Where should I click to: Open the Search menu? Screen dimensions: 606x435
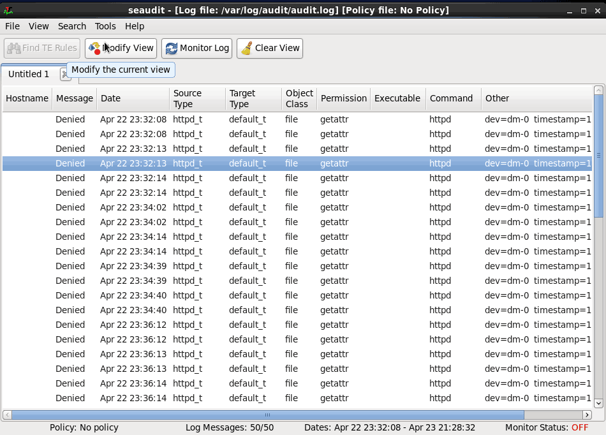(x=72, y=26)
